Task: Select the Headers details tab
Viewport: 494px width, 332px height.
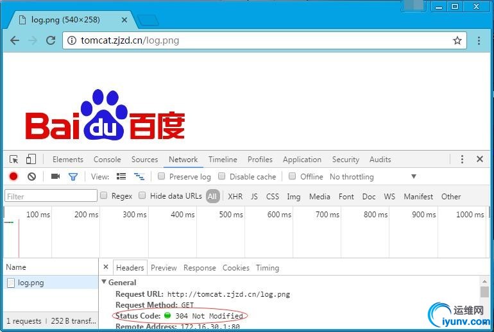Action: click(x=130, y=267)
